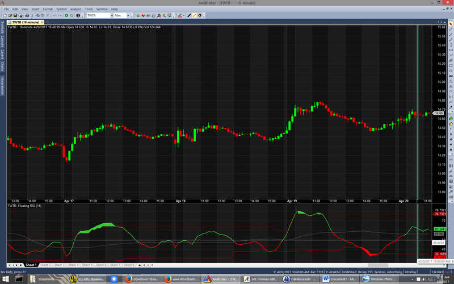Switch to Sheet 5
This screenshot has width=454, height=284.
(x=87, y=265)
